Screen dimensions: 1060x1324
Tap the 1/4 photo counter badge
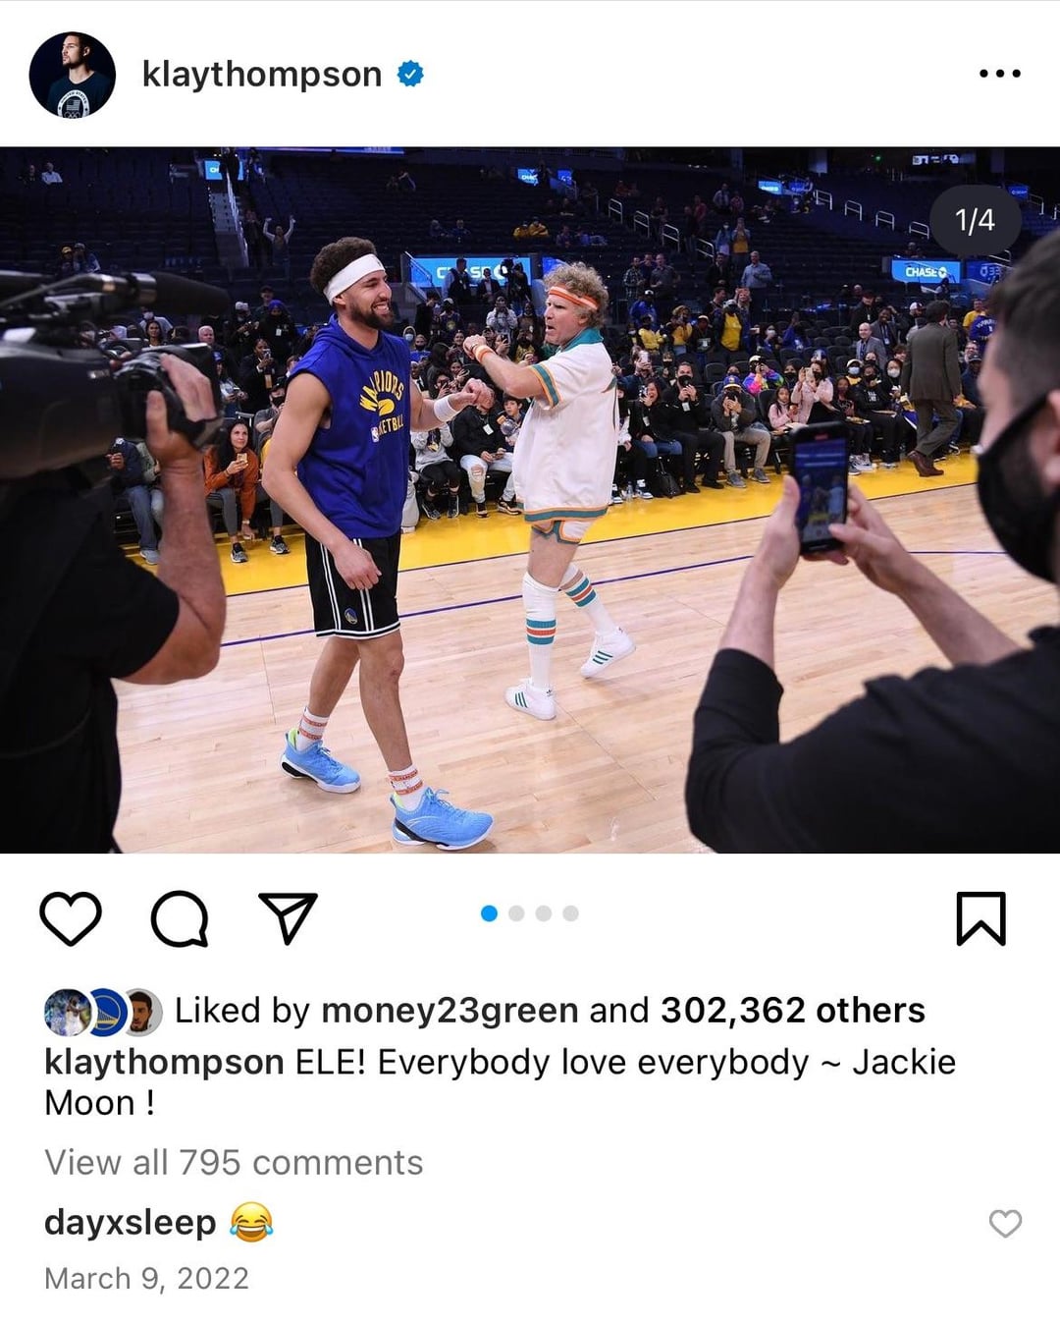[976, 220]
